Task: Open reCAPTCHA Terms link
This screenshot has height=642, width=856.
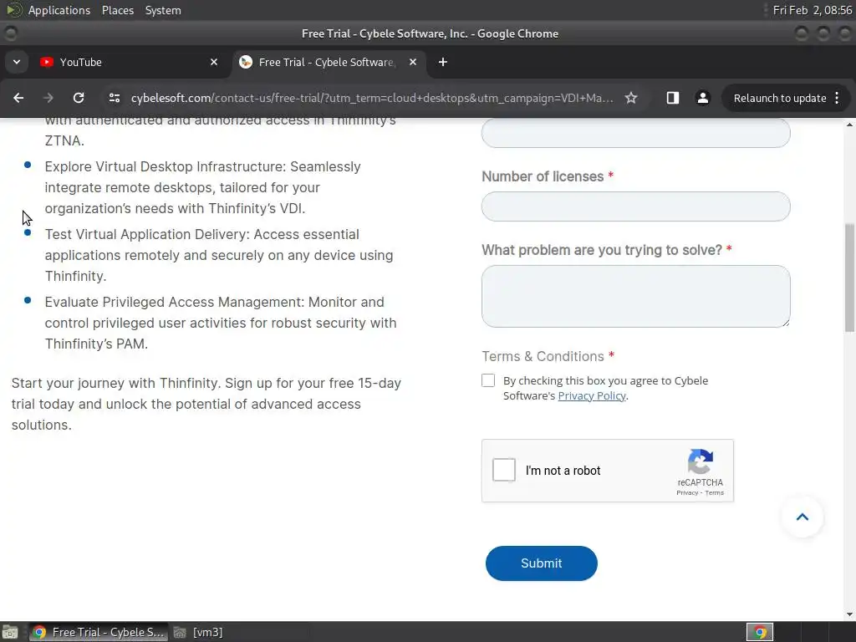Action: [714, 493]
